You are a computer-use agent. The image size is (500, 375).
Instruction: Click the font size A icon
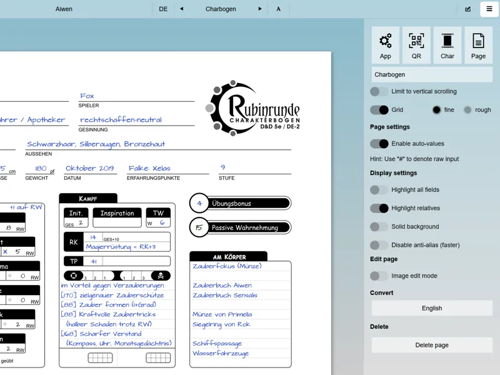[278, 9]
